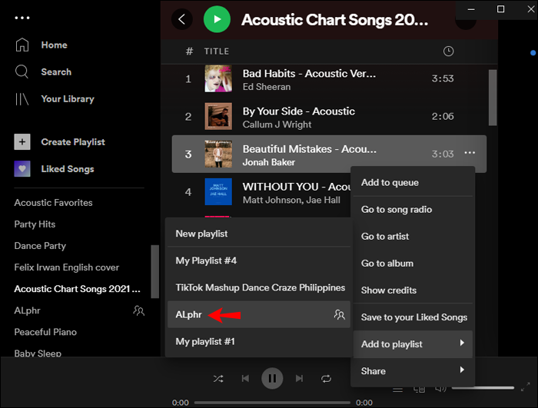Select Add to queue from context menu

point(390,183)
